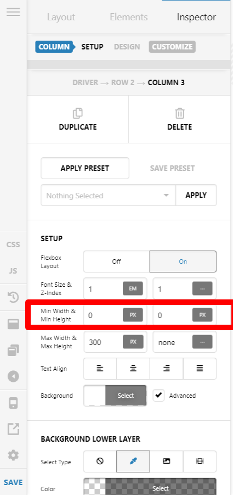Select the image background type icon
This screenshot has width=233, height=495.
click(167, 461)
